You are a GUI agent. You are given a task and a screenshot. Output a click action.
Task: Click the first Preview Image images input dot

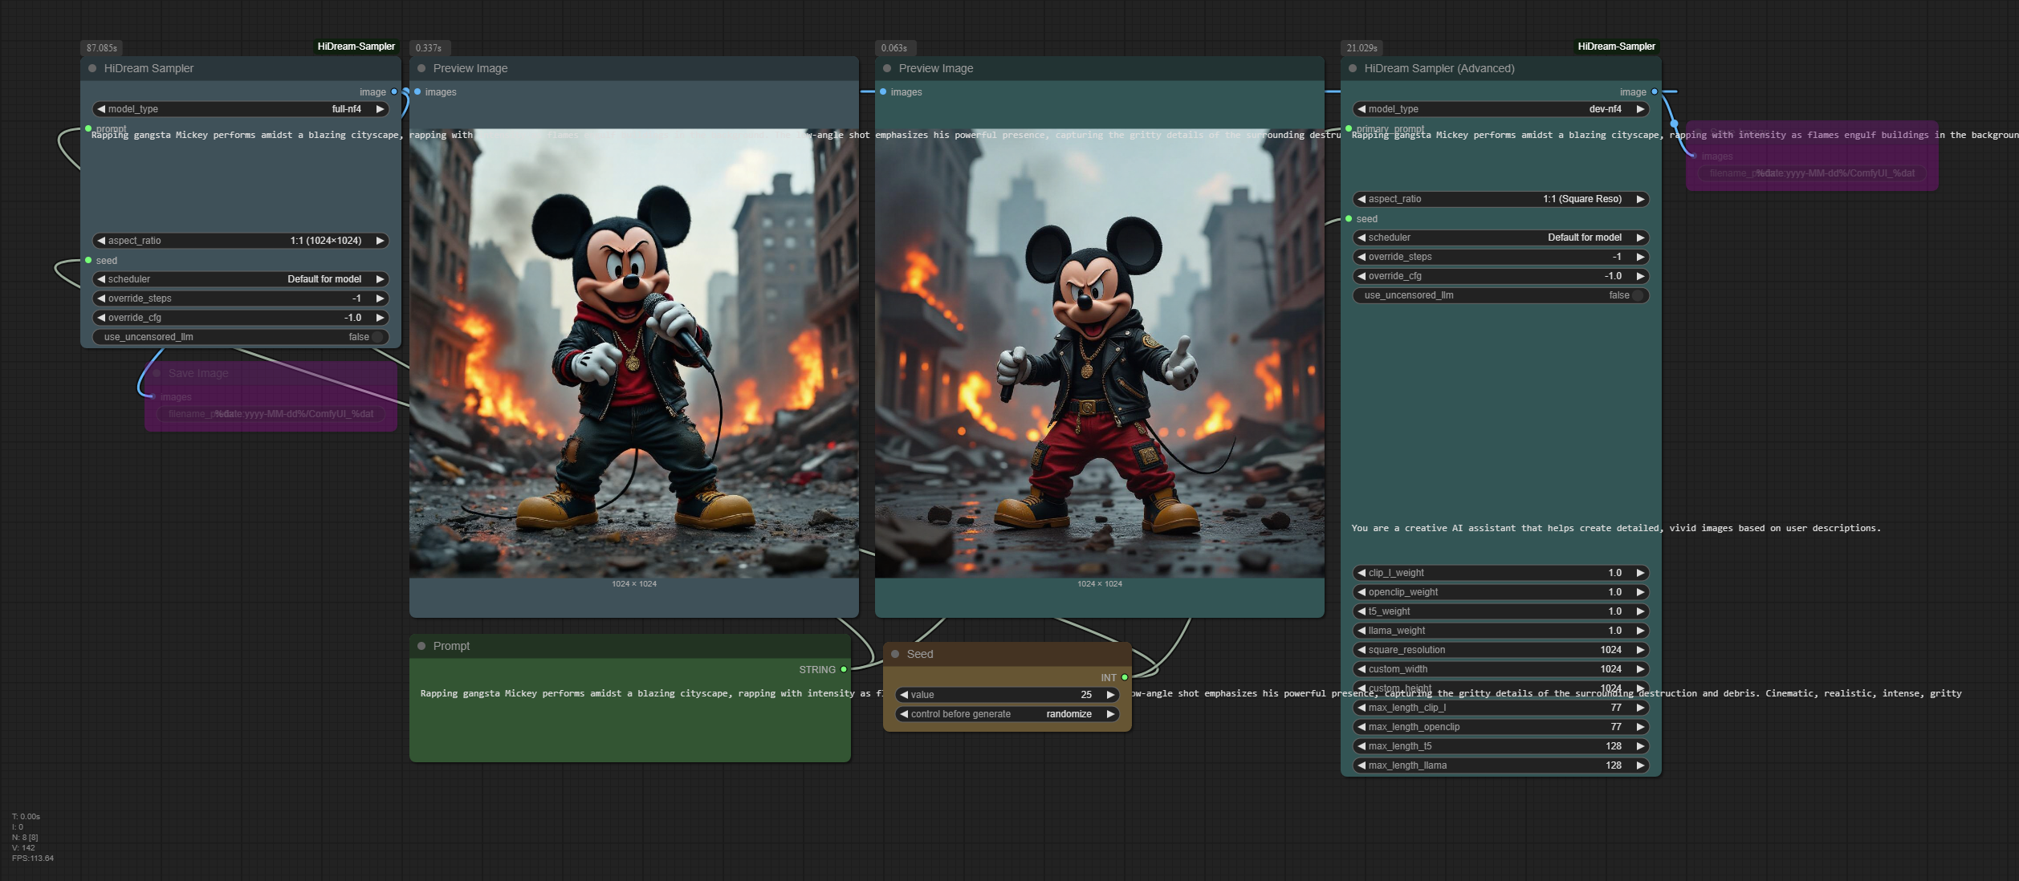[x=417, y=91]
